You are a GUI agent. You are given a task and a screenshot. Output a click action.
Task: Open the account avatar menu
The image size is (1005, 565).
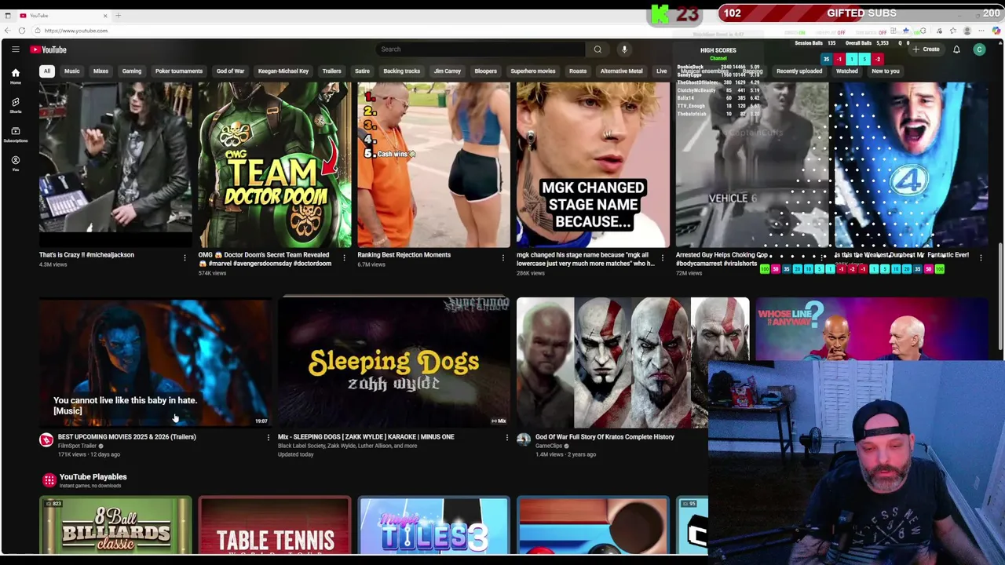click(x=979, y=49)
